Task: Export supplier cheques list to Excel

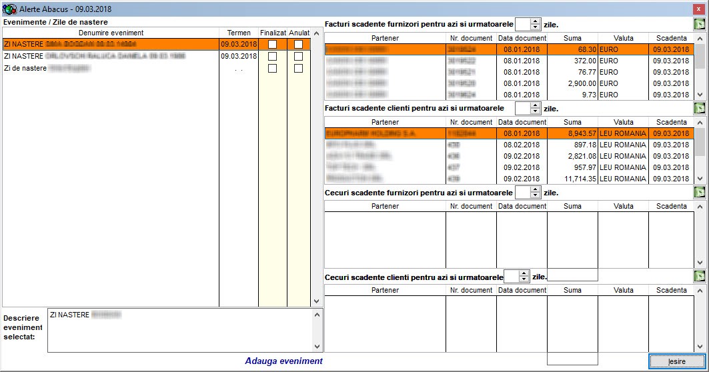Action: coord(700,193)
